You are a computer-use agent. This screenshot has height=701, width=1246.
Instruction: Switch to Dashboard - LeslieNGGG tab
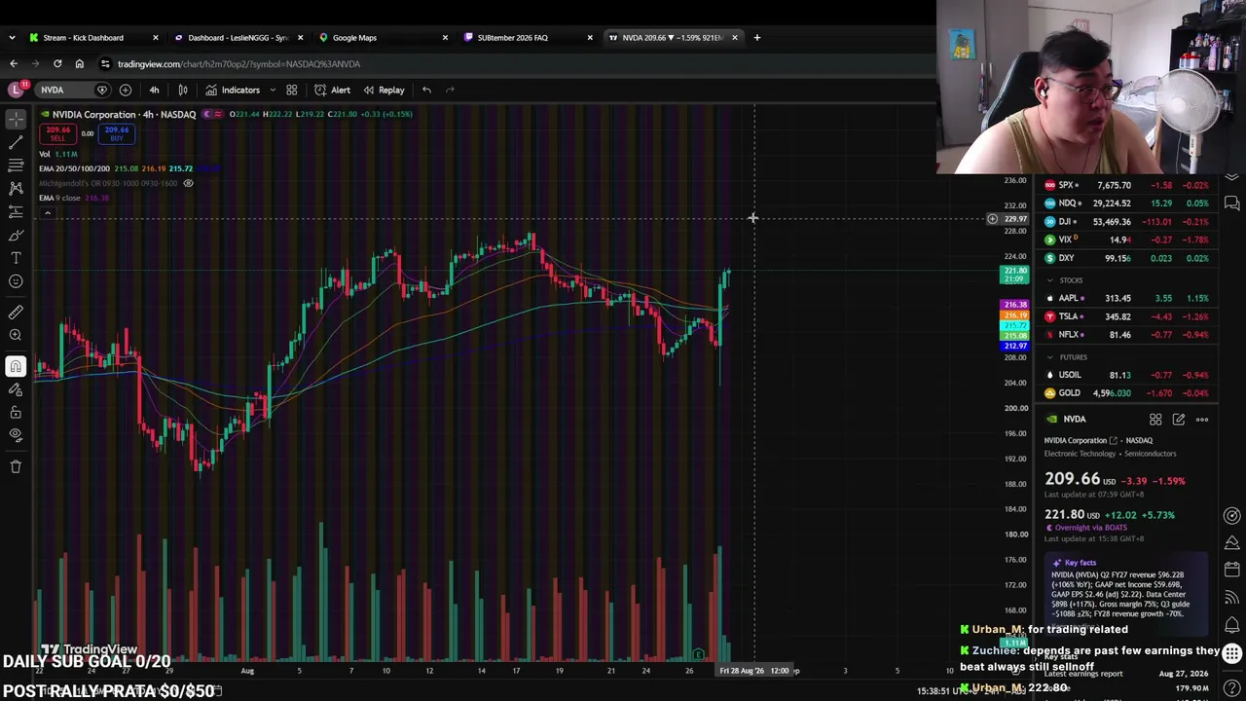pos(237,37)
